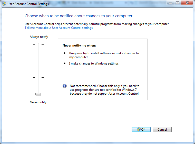Click the blue information icon beside Not recommended
The width and height of the screenshot is (195, 144).
coord(65,86)
